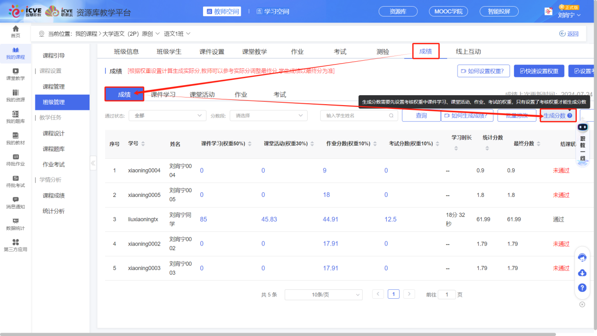Sort by 最终分数 column header
This screenshot has width=597, height=336.
(x=523, y=144)
